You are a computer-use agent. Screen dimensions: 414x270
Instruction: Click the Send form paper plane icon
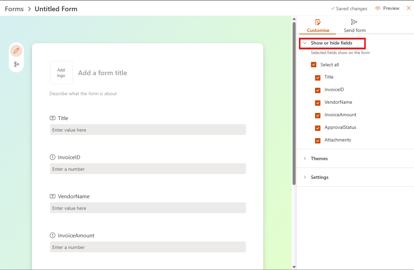click(x=354, y=22)
